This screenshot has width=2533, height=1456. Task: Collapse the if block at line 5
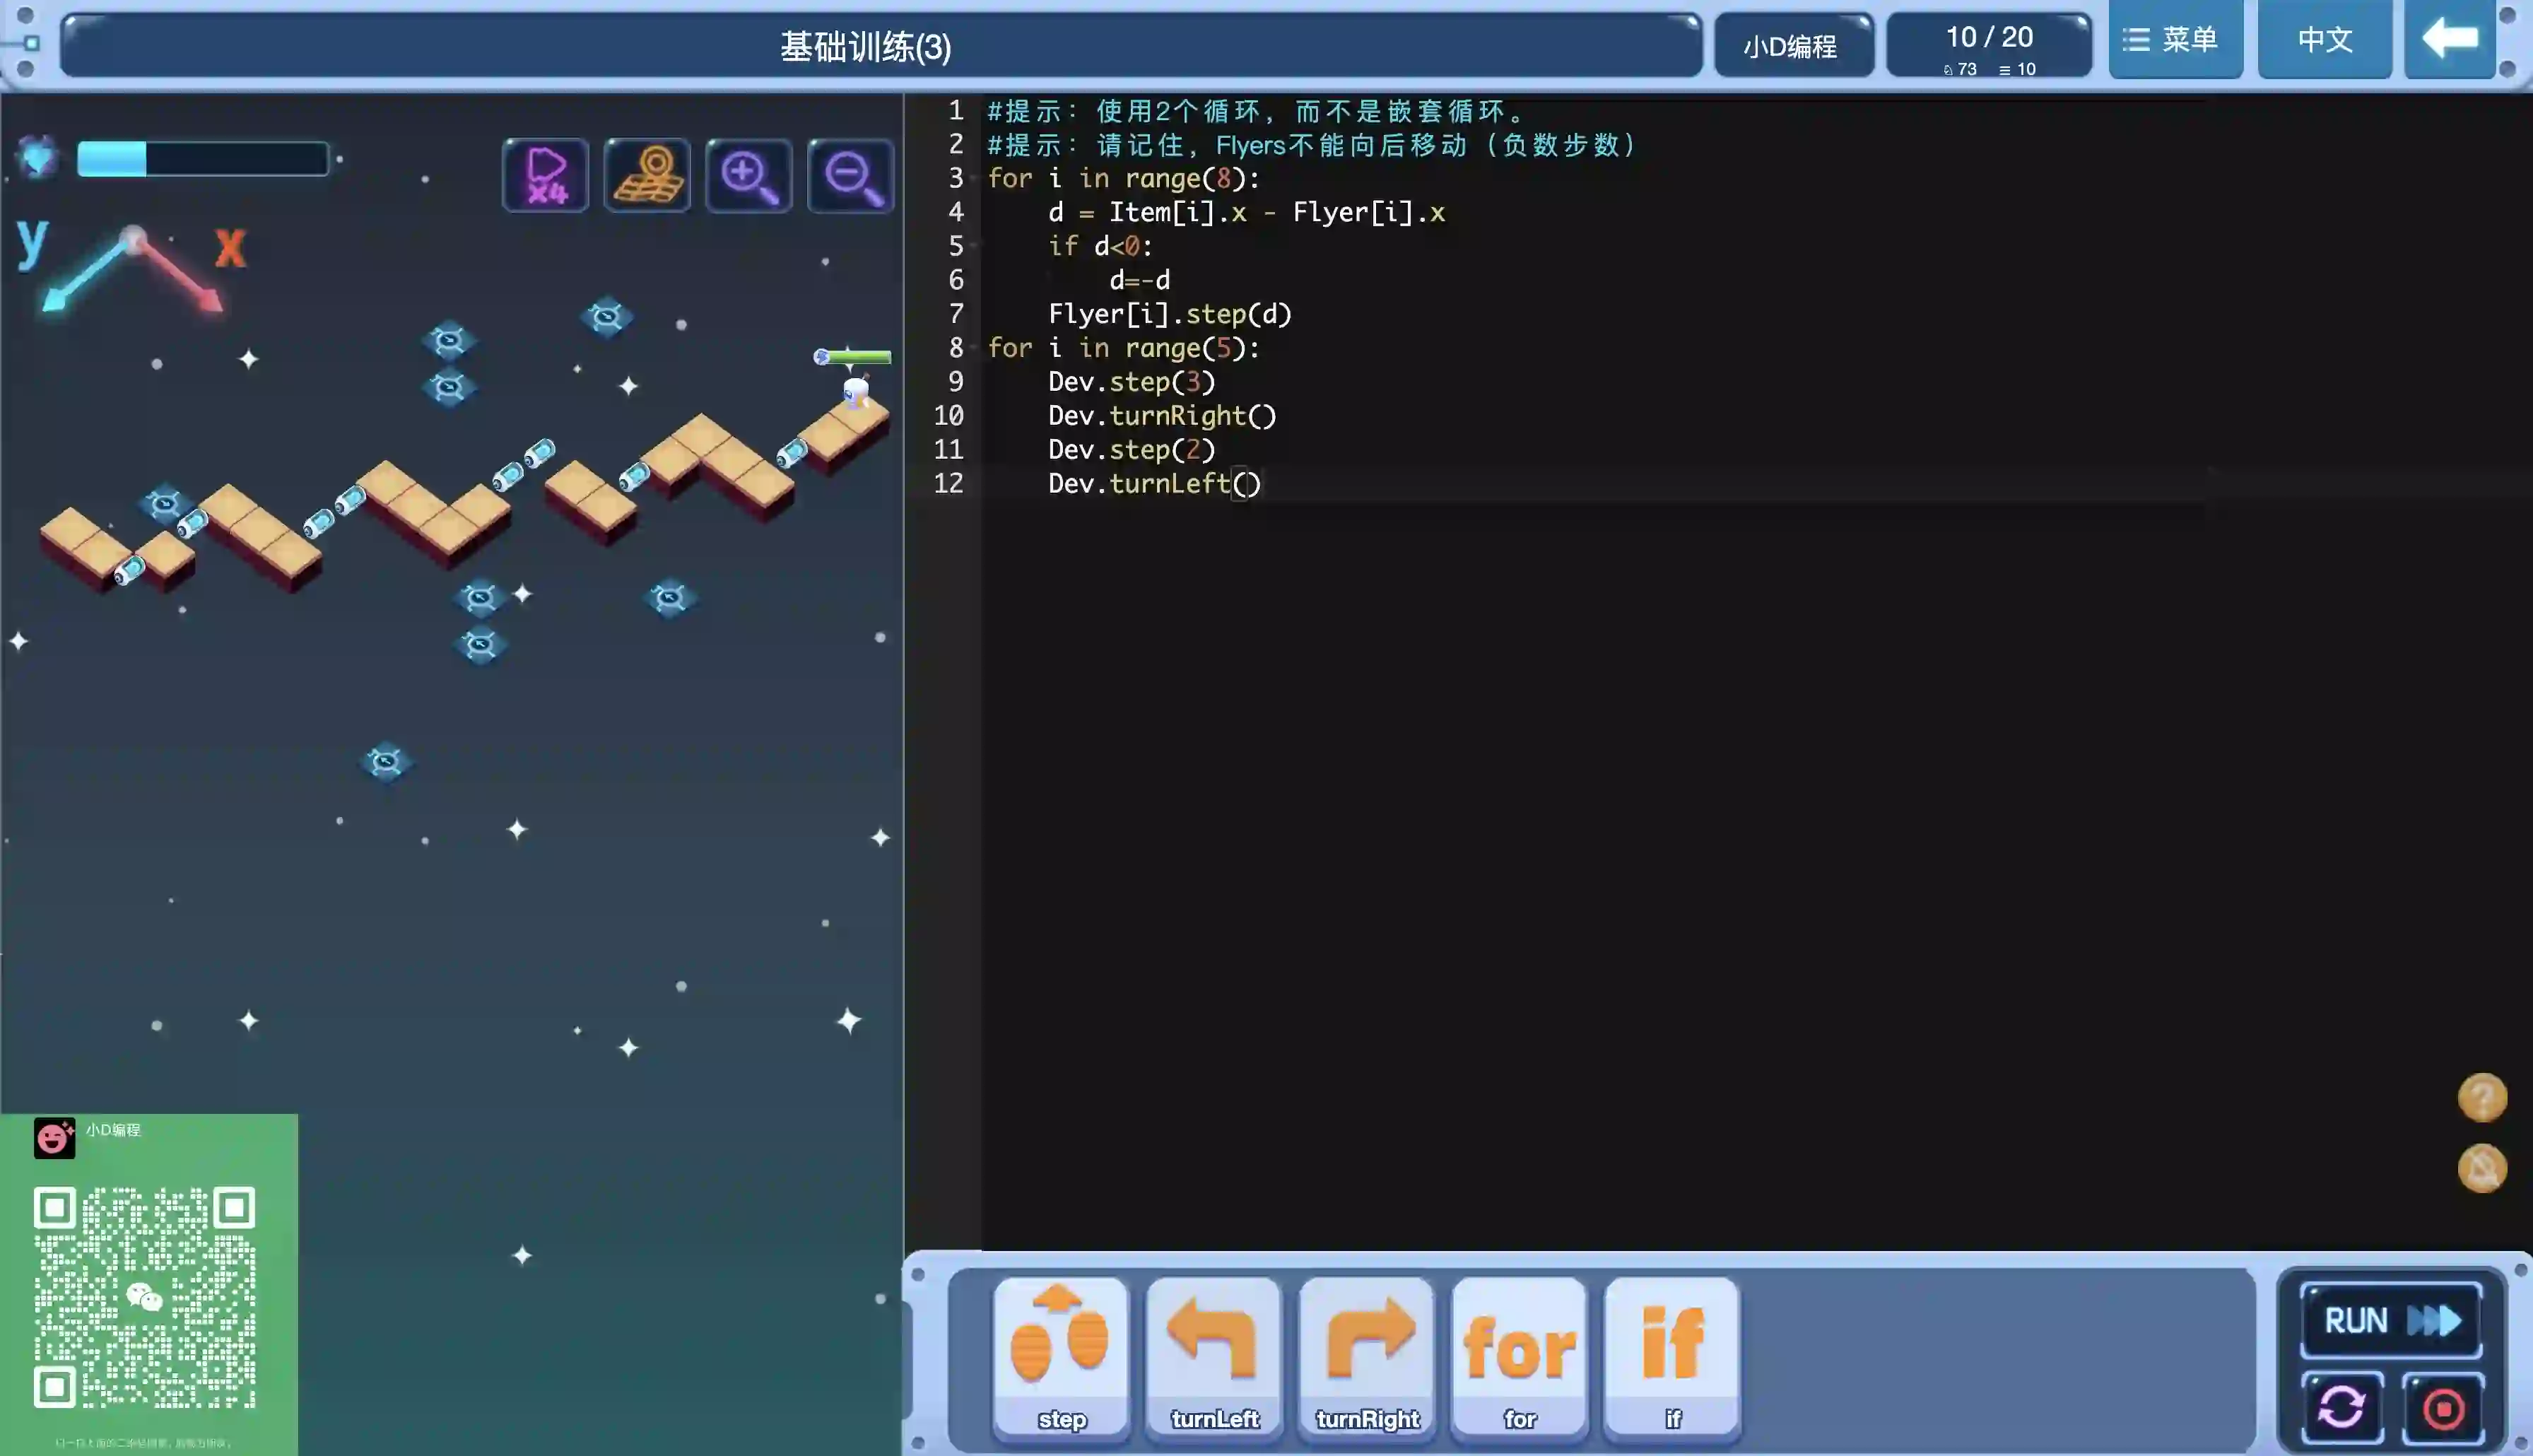coord(974,246)
